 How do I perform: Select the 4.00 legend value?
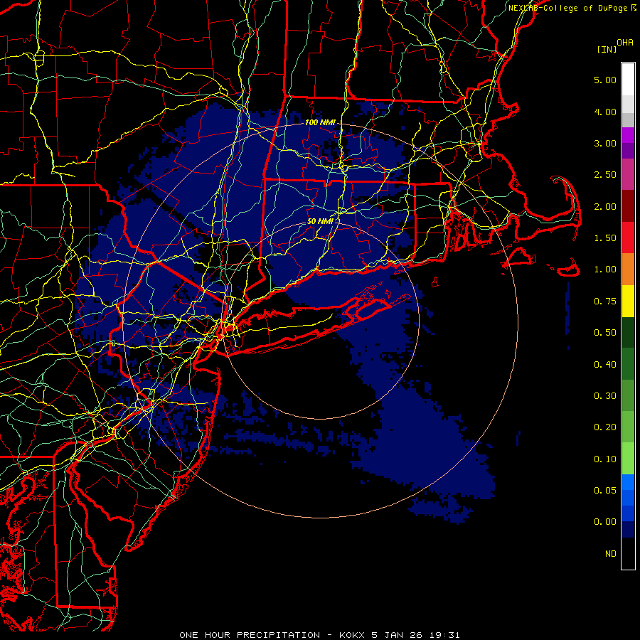[x=605, y=112]
